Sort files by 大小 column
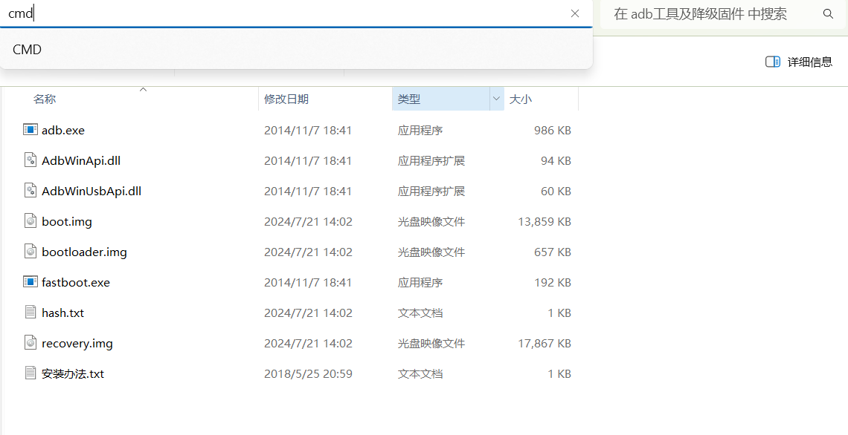 click(521, 98)
